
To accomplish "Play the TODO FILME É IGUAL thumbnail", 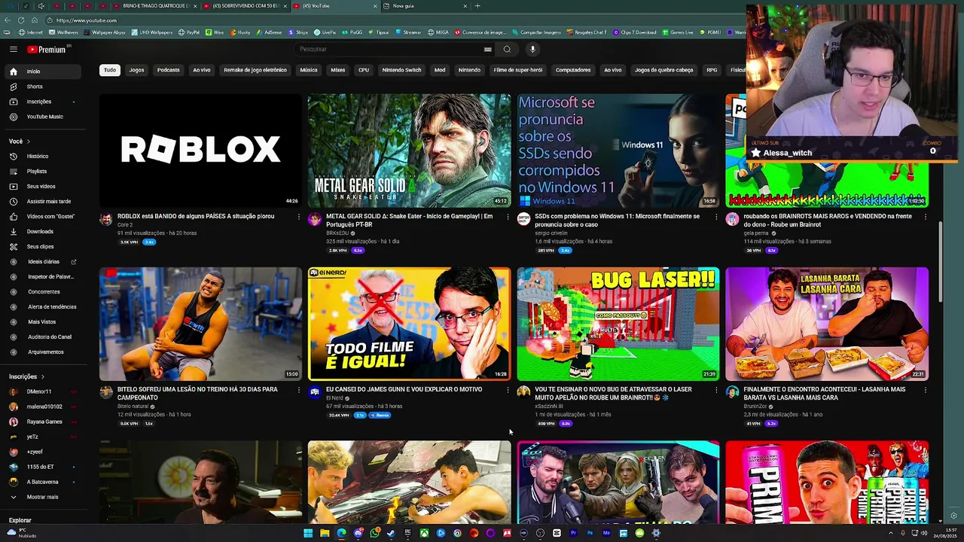I will click(x=409, y=324).
